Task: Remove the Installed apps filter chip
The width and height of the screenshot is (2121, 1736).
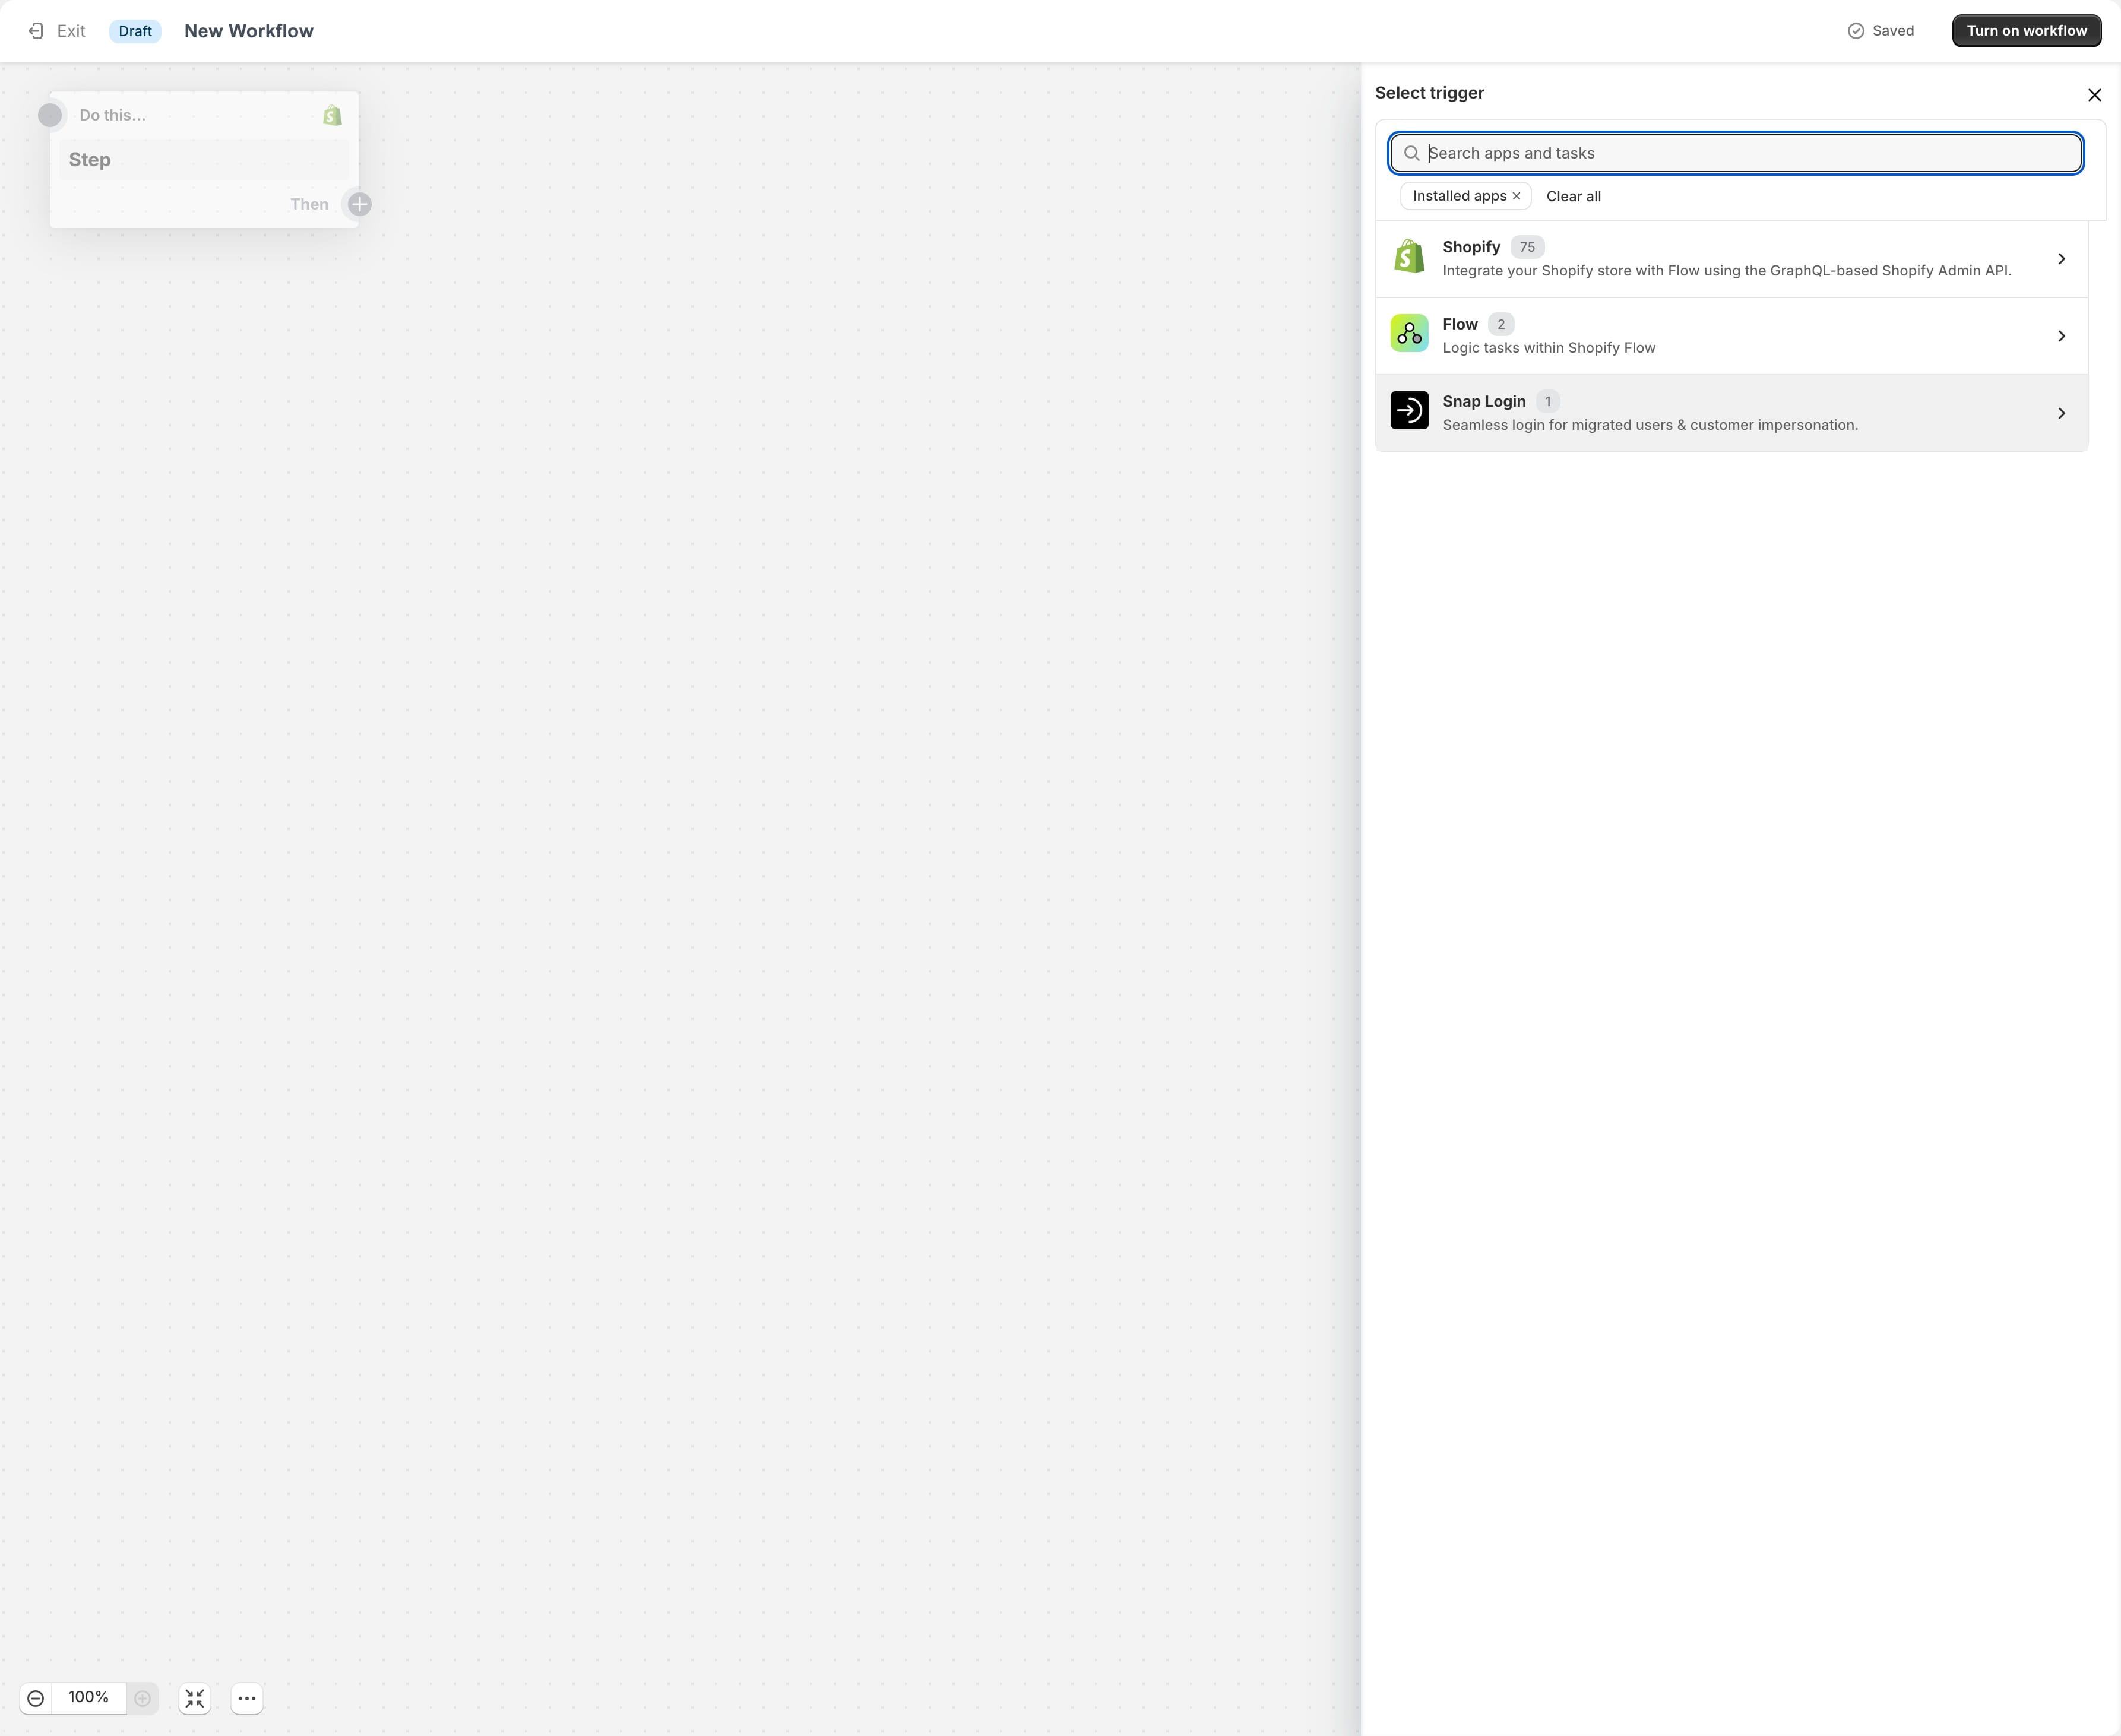Action: (x=1517, y=196)
